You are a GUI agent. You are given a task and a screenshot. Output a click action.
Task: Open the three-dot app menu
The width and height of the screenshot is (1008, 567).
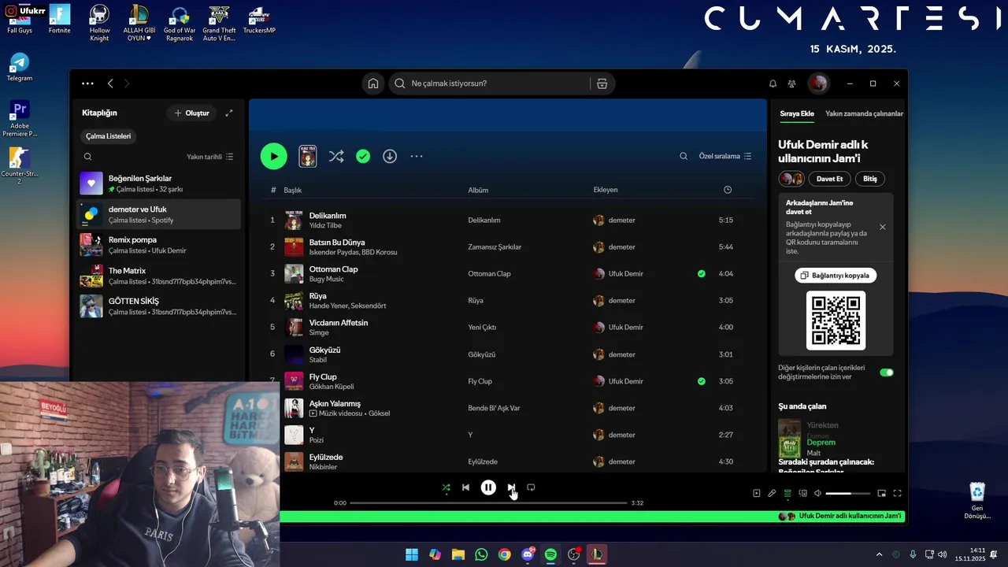pos(87,83)
